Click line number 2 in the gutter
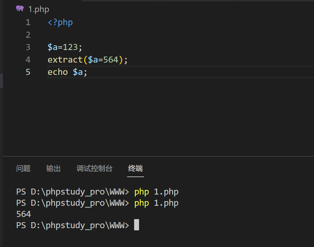 (28, 35)
